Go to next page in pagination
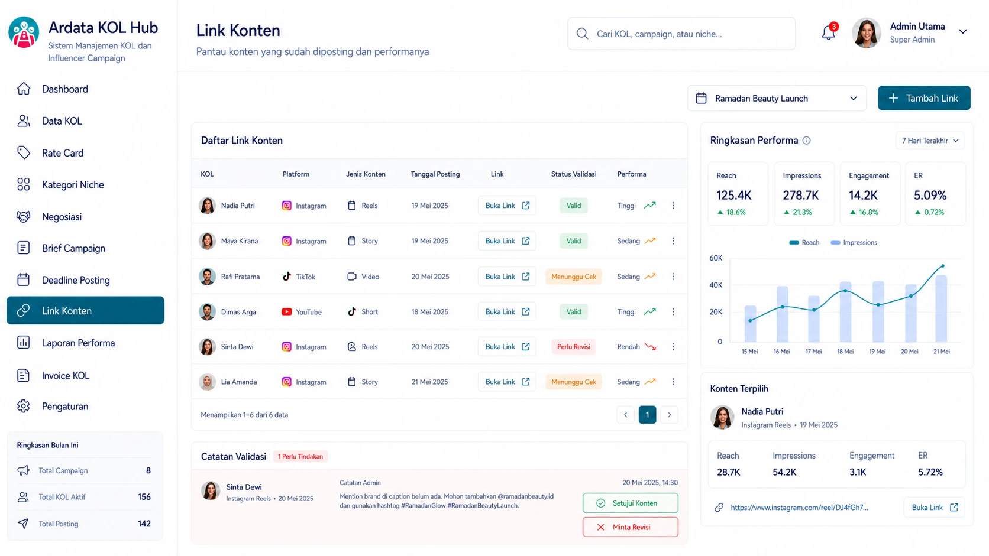The height and width of the screenshot is (556, 989). tap(670, 415)
